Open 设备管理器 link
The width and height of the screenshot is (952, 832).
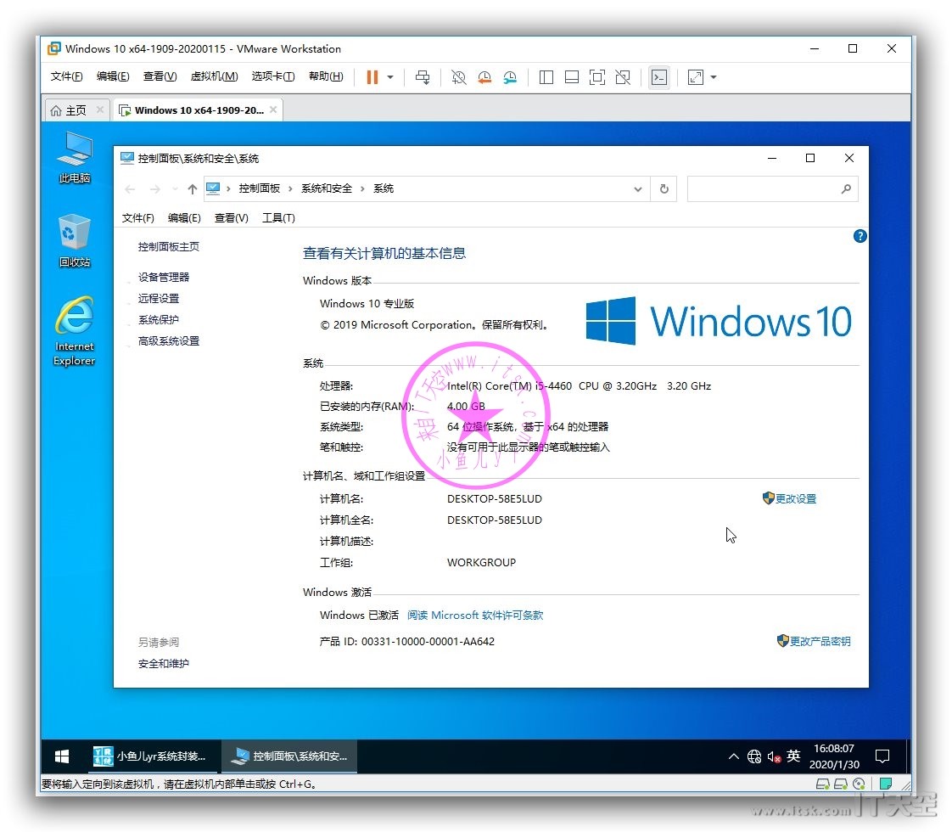[163, 277]
